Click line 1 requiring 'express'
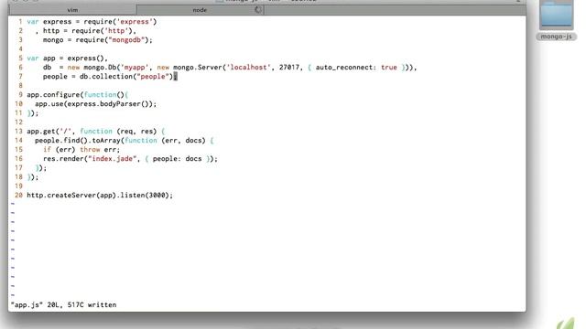 coord(92,22)
